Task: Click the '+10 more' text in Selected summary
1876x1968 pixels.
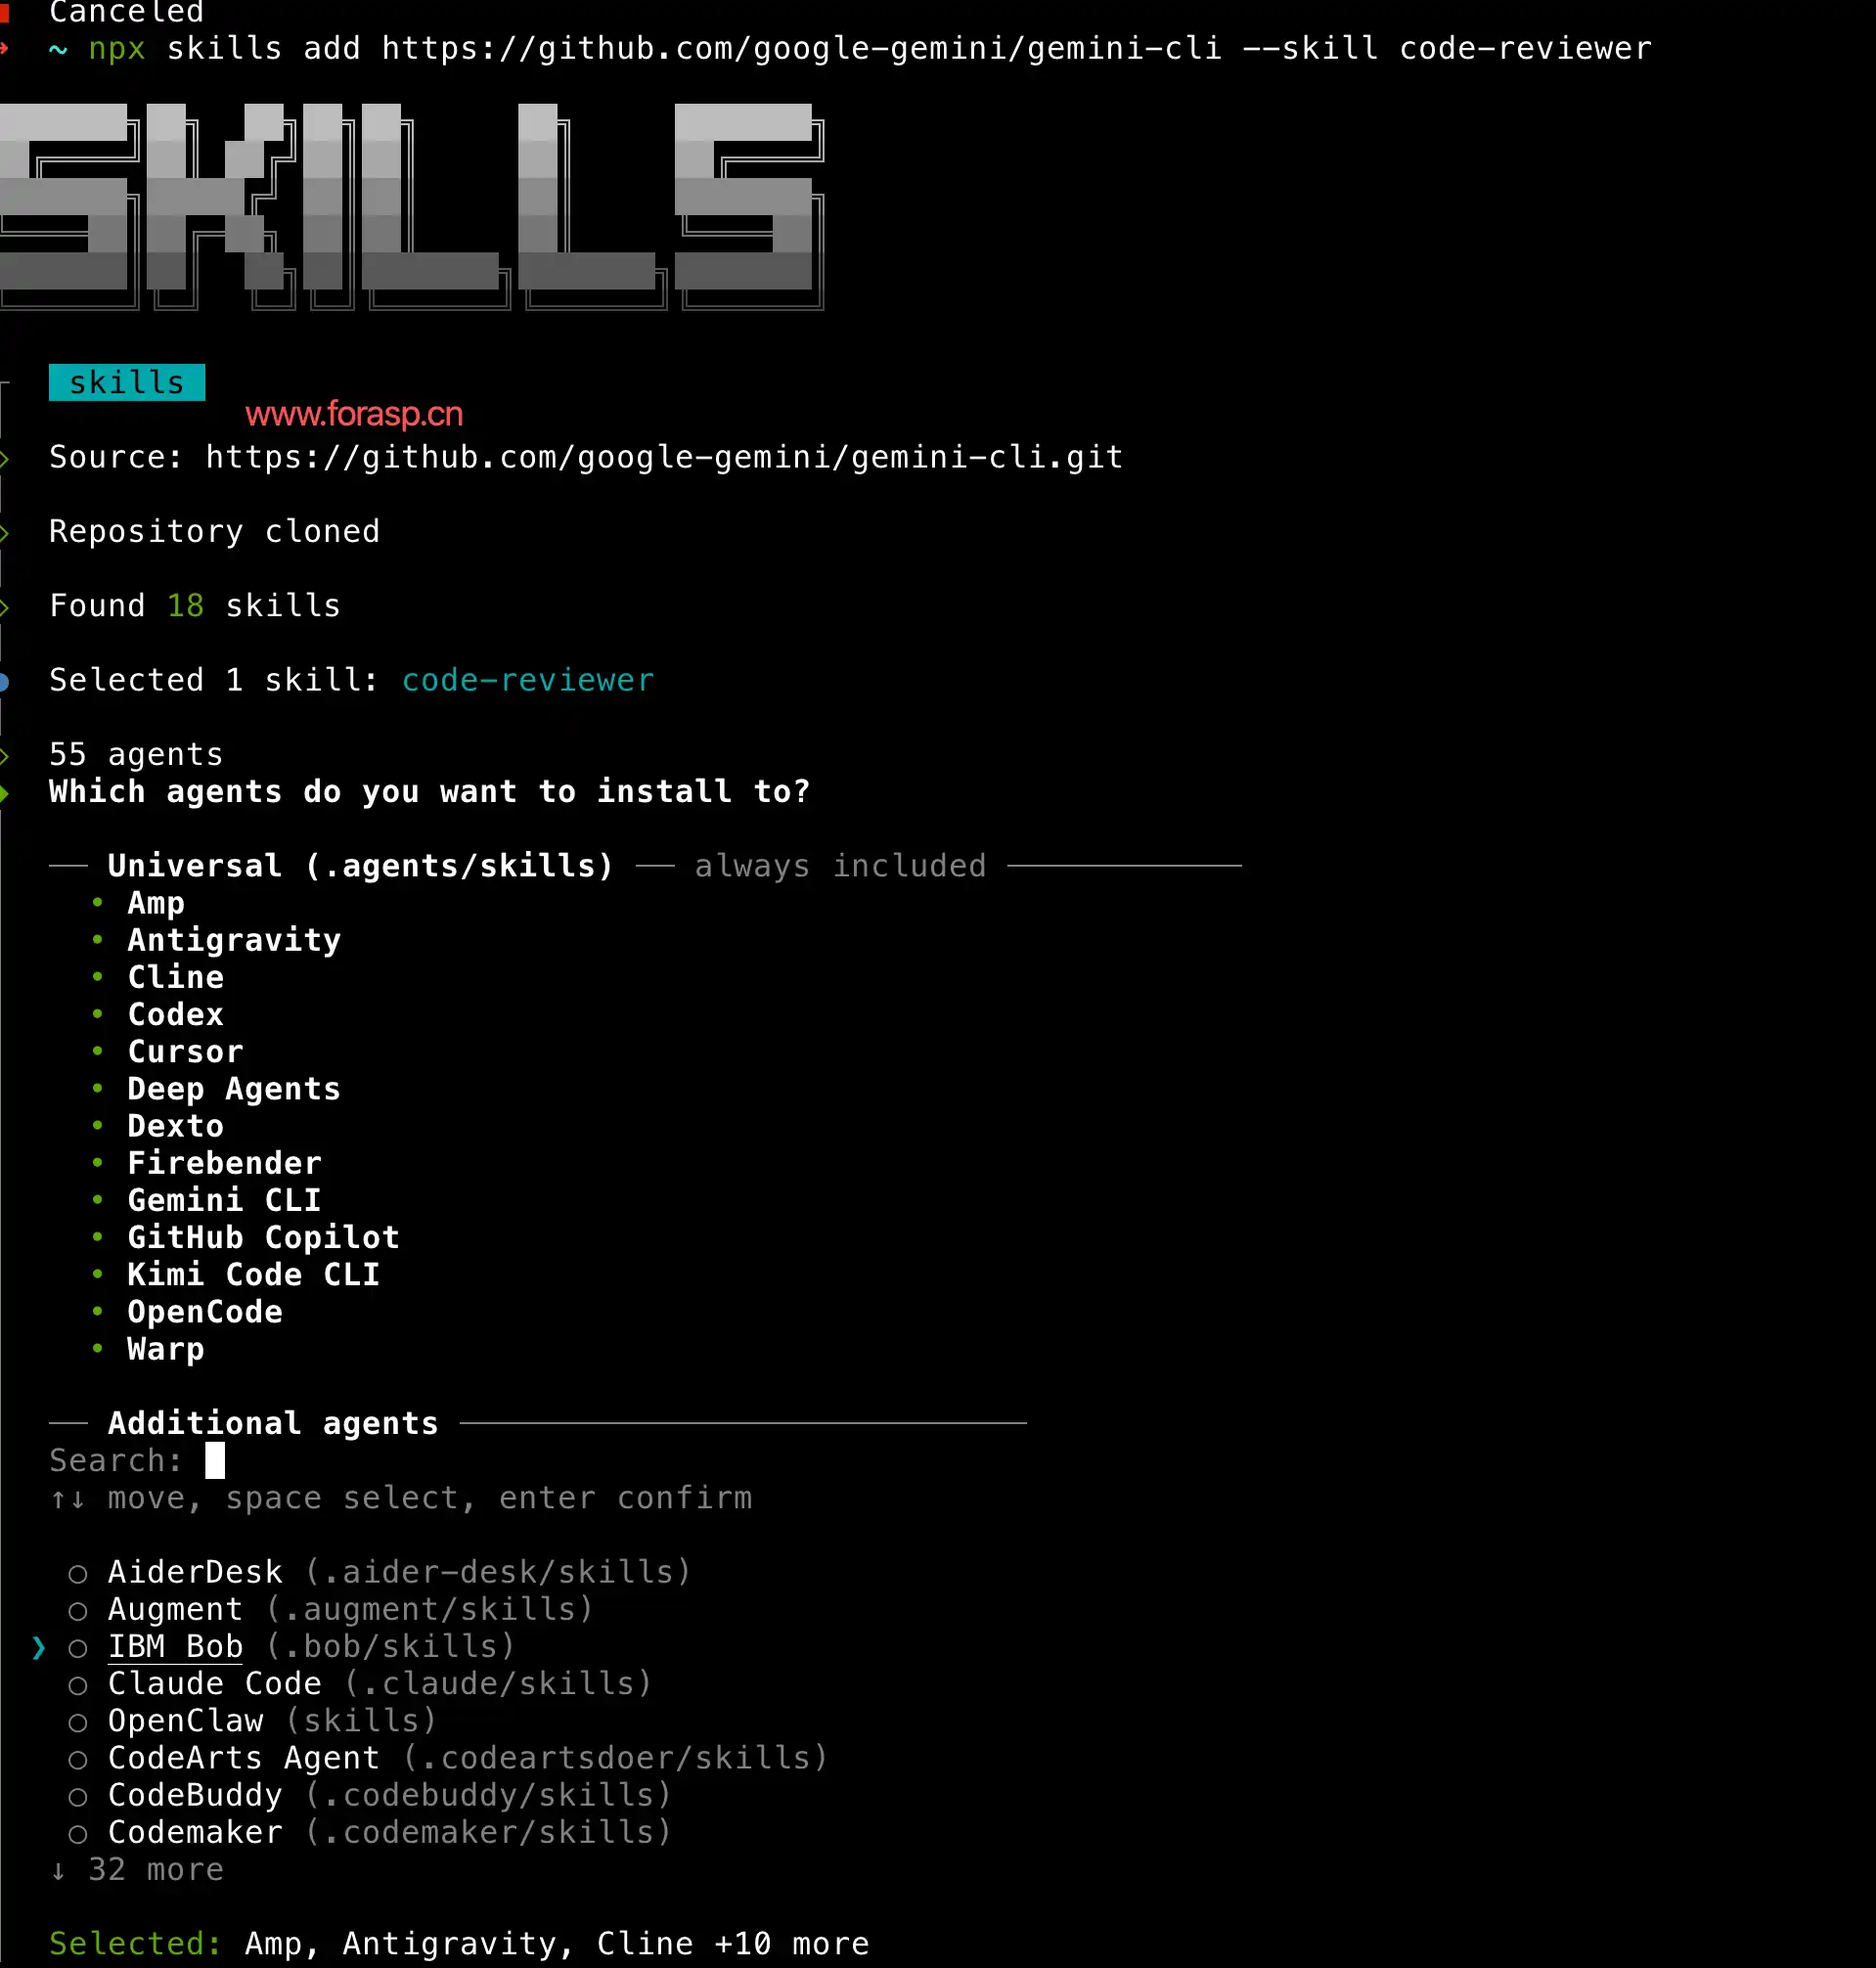Action: (x=791, y=1943)
